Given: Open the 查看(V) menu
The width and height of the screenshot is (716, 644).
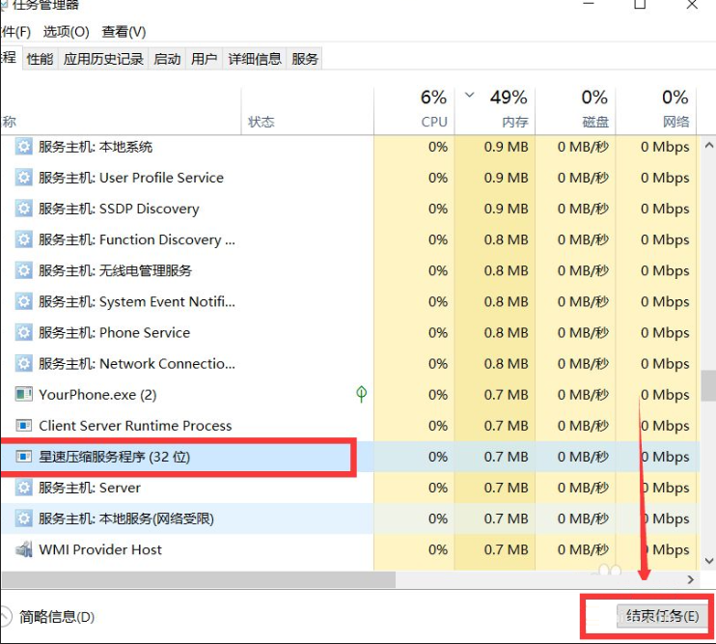Looking at the screenshot, I should [124, 32].
